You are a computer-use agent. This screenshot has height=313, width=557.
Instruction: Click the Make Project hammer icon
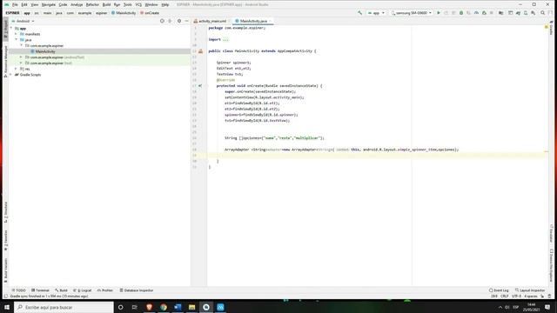(359, 13)
